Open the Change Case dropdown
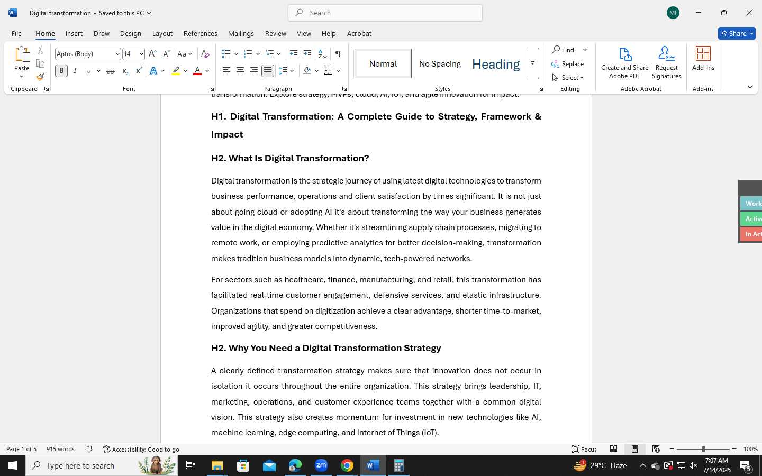Image resolution: width=762 pixels, height=476 pixels. pyautogui.click(x=185, y=54)
